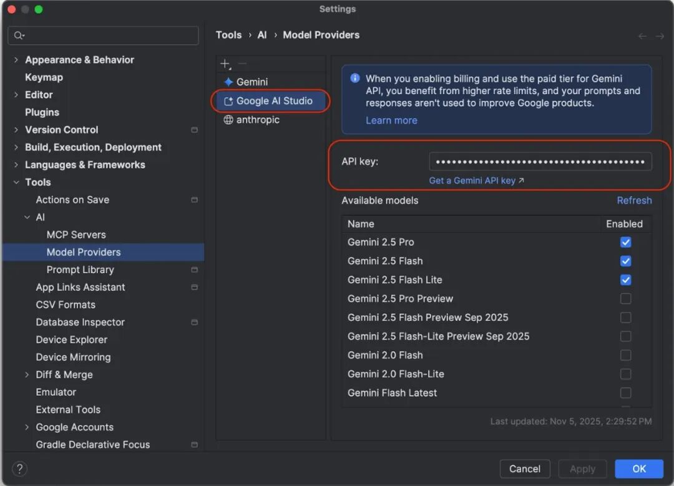Viewport: 674px width, 486px height.
Task: Click the settings search field
Action: pos(103,35)
